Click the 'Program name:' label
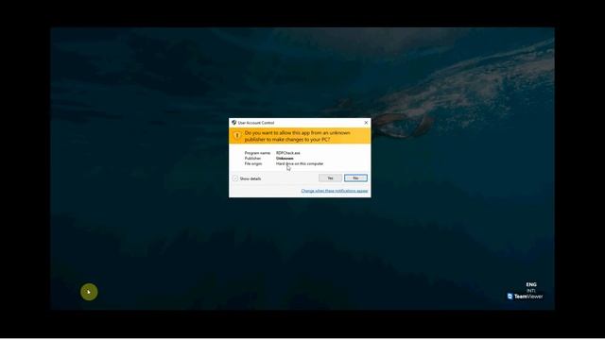The height and width of the screenshot is (340, 605). pyautogui.click(x=257, y=153)
